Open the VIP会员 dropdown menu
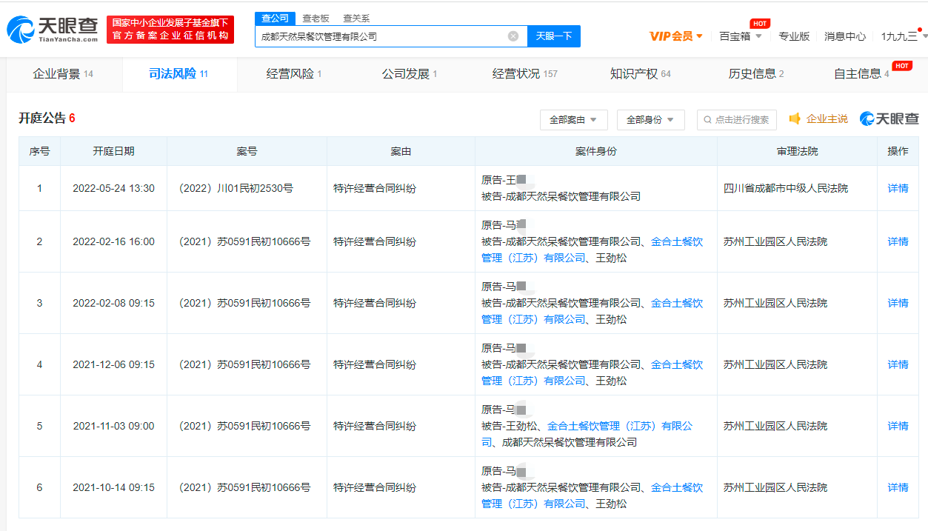928x531 pixels. [x=672, y=36]
